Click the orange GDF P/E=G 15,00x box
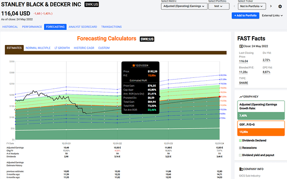 (x=260, y=127)
